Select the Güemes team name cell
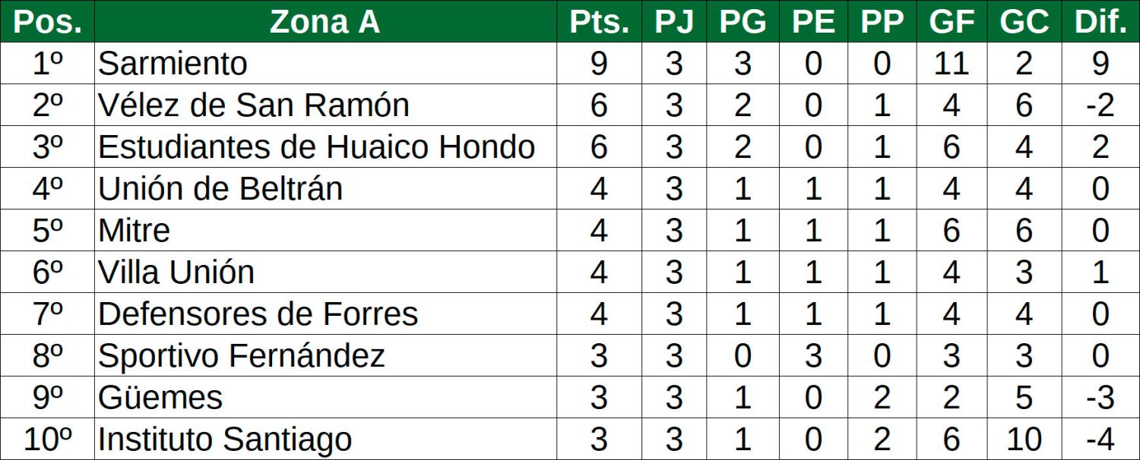This screenshot has width=1140, height=460. [160, 398]
